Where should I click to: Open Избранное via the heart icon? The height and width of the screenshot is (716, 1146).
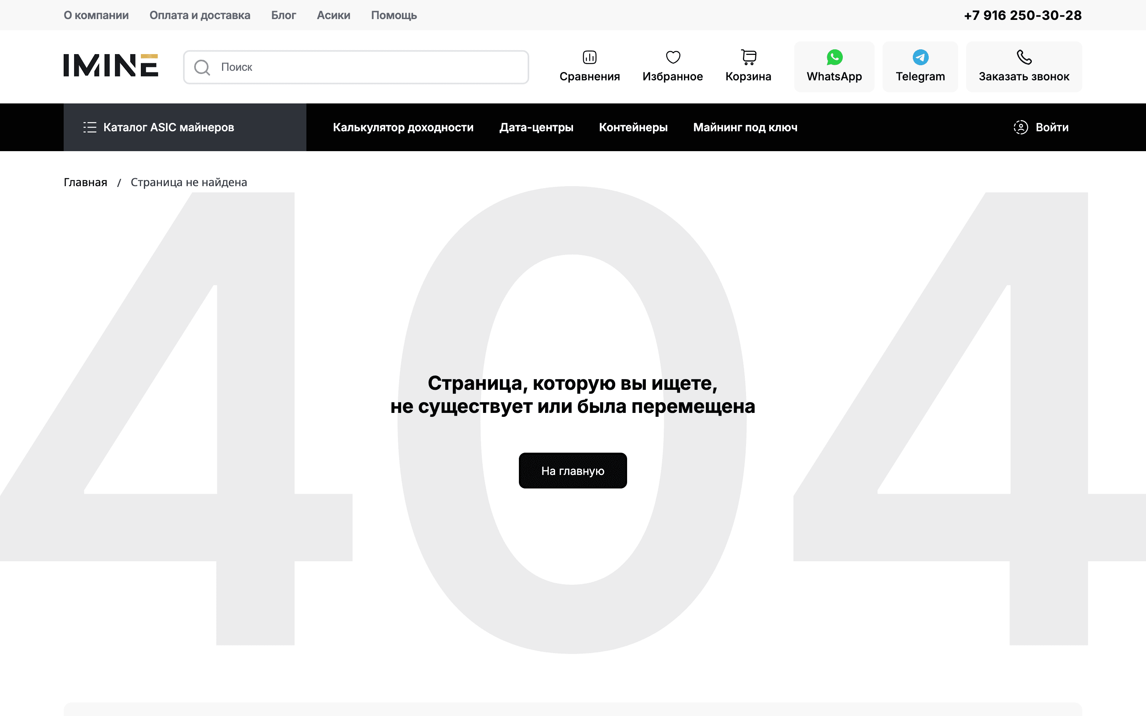[x=673, y=57]
